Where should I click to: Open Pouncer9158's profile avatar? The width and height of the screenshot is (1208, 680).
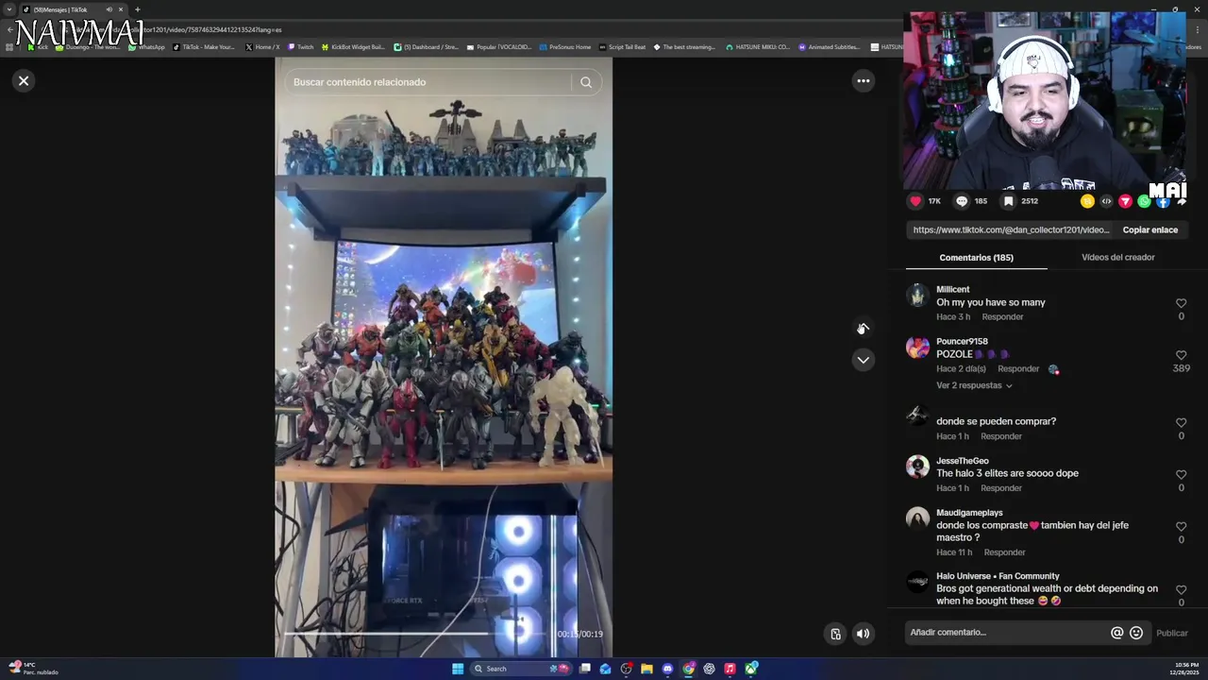[917, 348]
